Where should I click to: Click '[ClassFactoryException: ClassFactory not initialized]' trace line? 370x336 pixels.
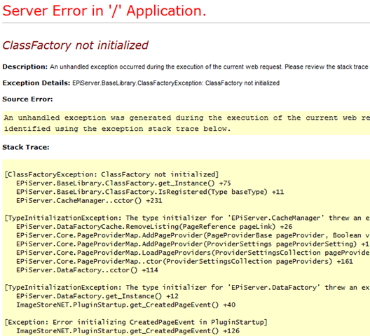click(112, 174)
